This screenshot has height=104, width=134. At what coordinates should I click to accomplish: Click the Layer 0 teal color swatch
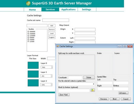click(x=33, y=65)
